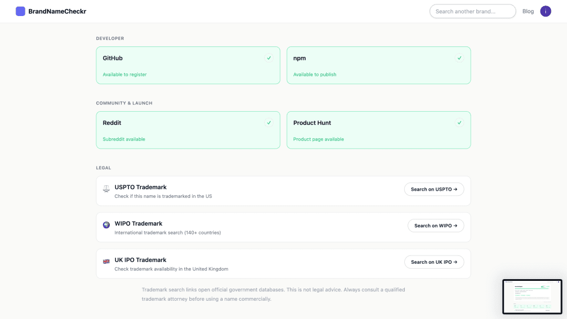
Task: Click 'Subreddit available' text
Action: pyautogui.click(x=123, y=139)
